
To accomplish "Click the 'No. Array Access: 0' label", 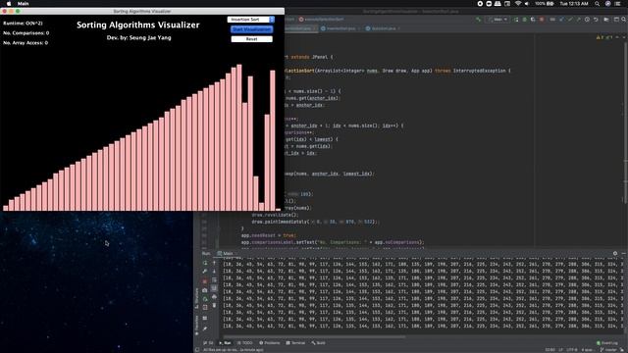I will [x=26, y=42].
